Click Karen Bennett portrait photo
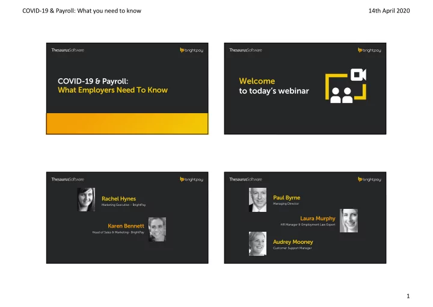Viewport: 433px width, 307px height. coord(157,229)
